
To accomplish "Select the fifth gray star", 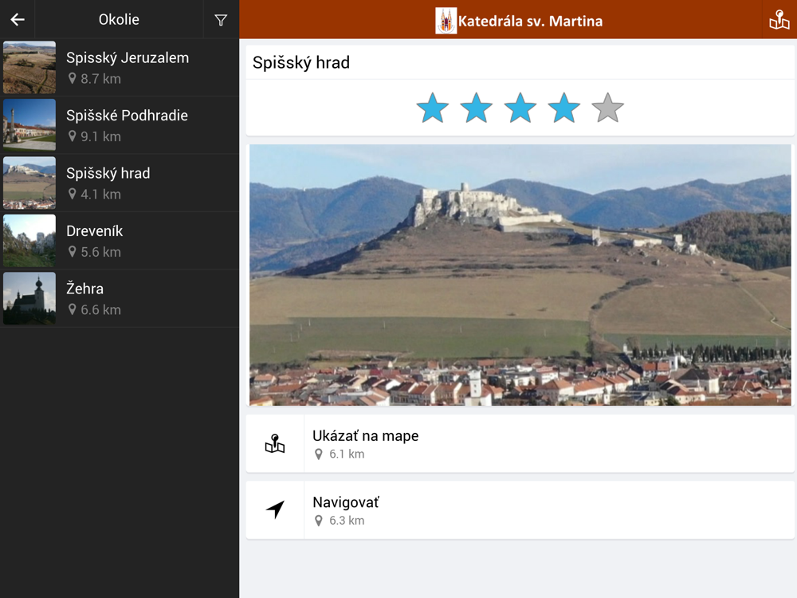I will [608, 108].
